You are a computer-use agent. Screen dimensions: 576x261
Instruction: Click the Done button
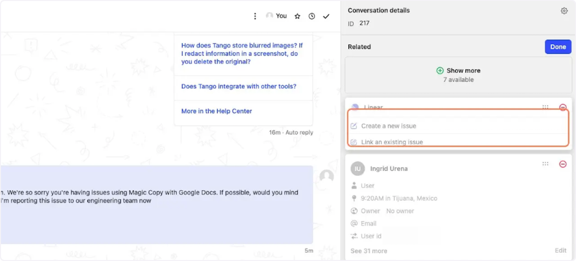point(558,47)
